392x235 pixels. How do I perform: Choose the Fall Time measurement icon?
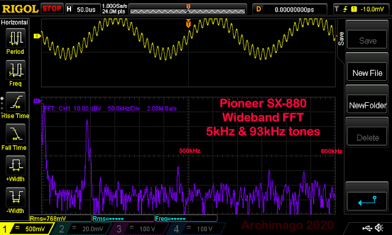point(15,133)
